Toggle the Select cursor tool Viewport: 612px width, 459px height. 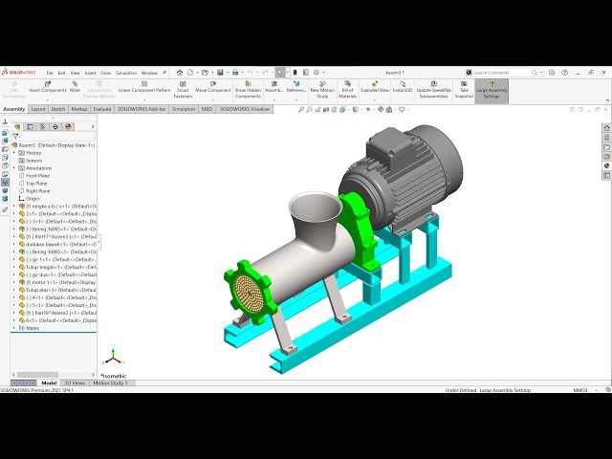(279, 73)
